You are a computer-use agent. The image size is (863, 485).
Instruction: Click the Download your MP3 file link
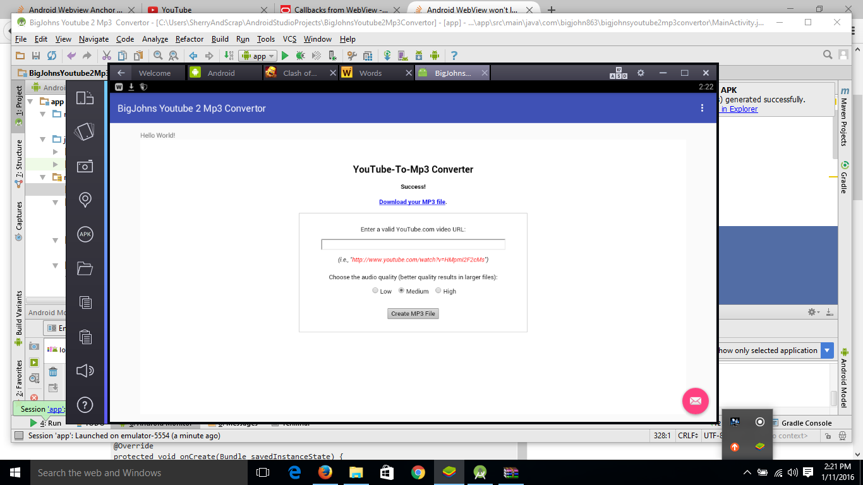(412, 202)
